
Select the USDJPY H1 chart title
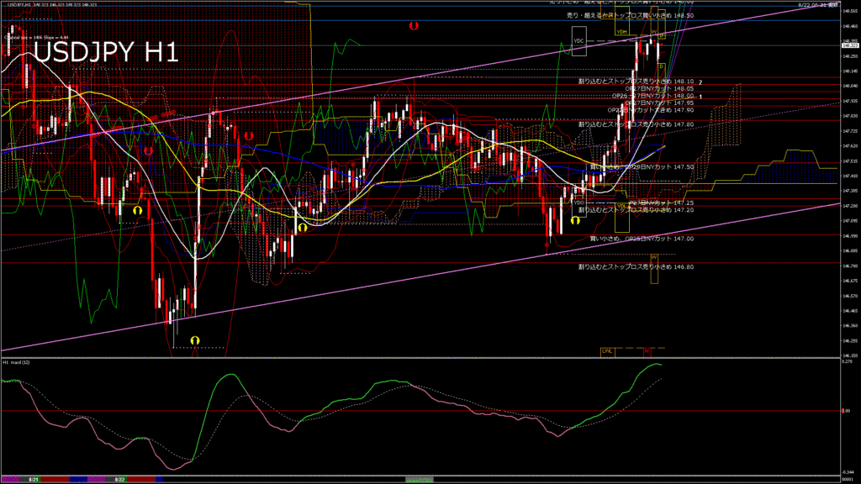click(106, 53)
